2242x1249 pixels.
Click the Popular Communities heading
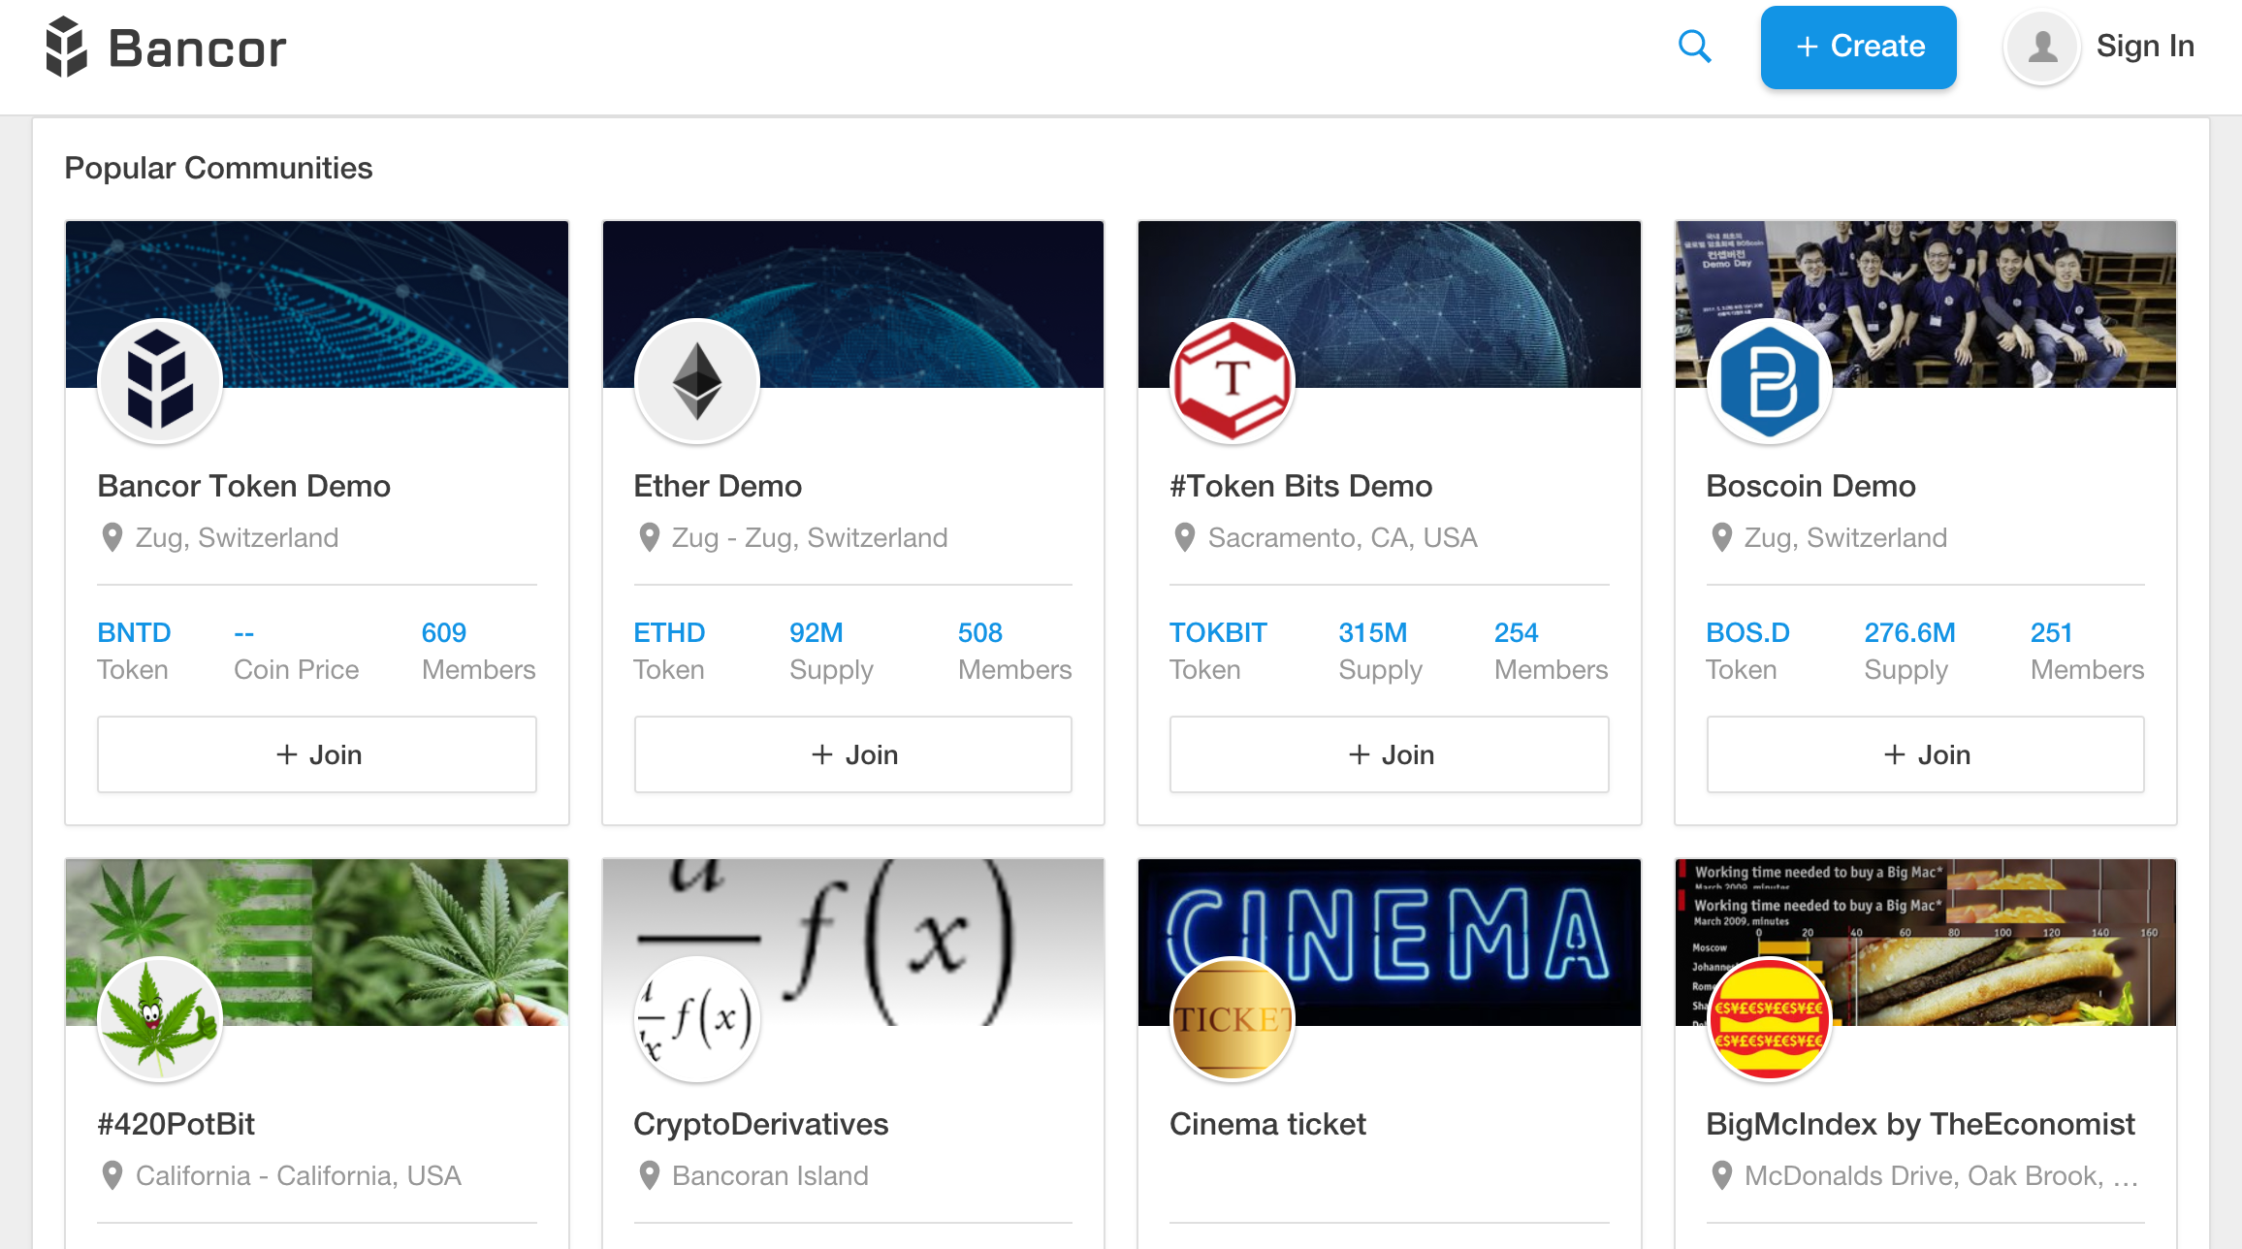pyautogui.click(x=218, y=168)
